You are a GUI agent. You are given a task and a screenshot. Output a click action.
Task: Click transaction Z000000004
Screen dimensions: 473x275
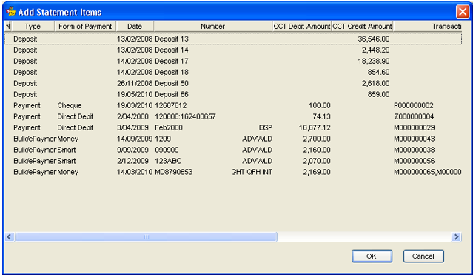(x=414, y=116)
